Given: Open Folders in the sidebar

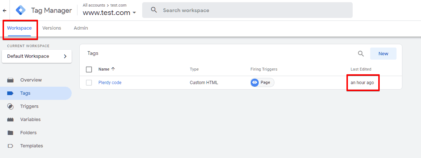Looking at the screenshot, I should 28,133.
